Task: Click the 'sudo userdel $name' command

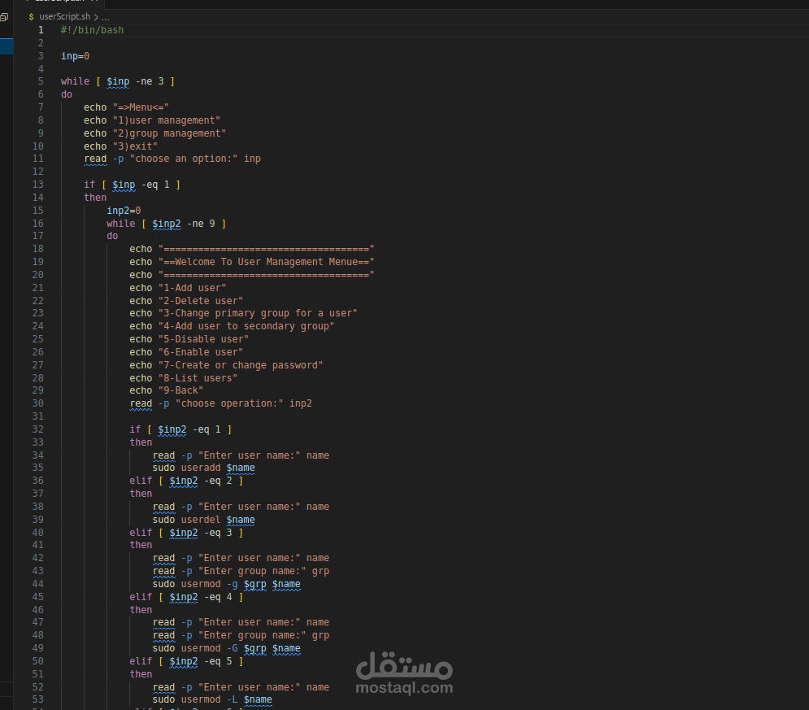Action: [204, 520]
